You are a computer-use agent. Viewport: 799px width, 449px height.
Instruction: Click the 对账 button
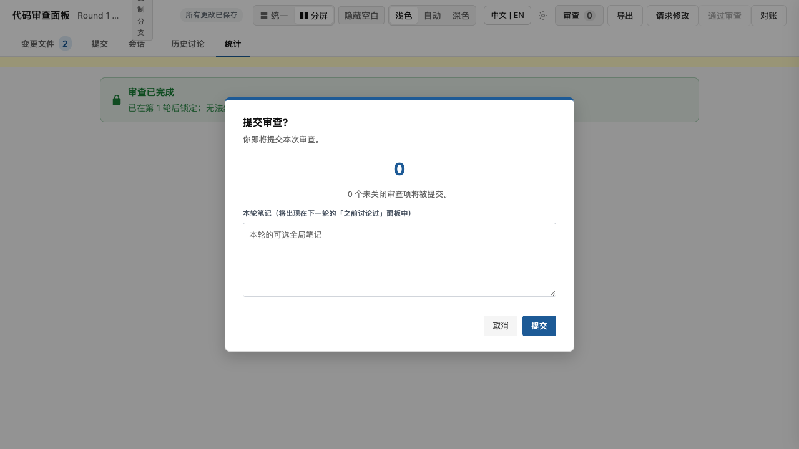point(768,16)
